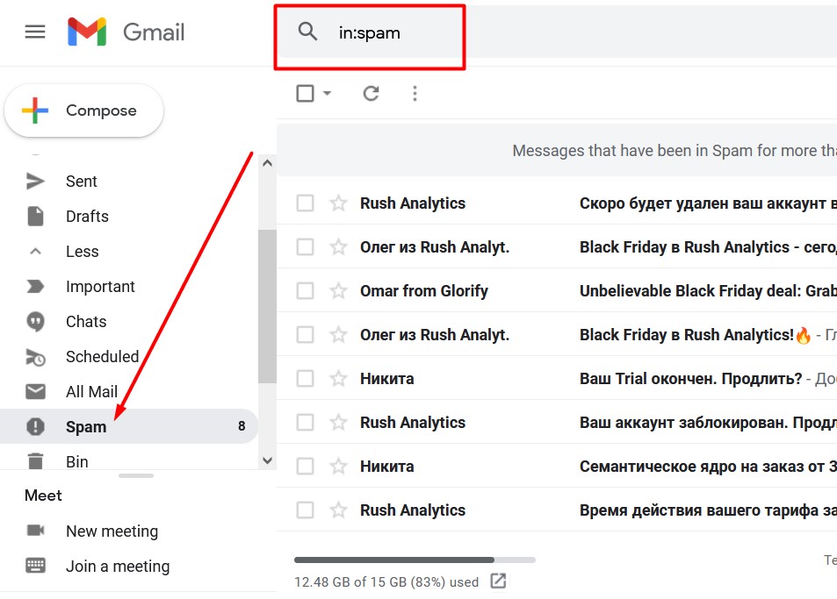
Task: Star the Rush Analytics Время действия email
Action: pyautogui.click(x=338, y=510)
